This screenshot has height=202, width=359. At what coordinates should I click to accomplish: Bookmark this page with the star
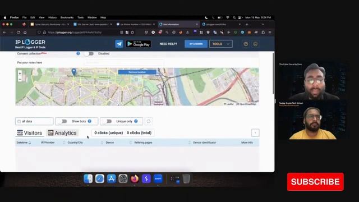(132, 33)
